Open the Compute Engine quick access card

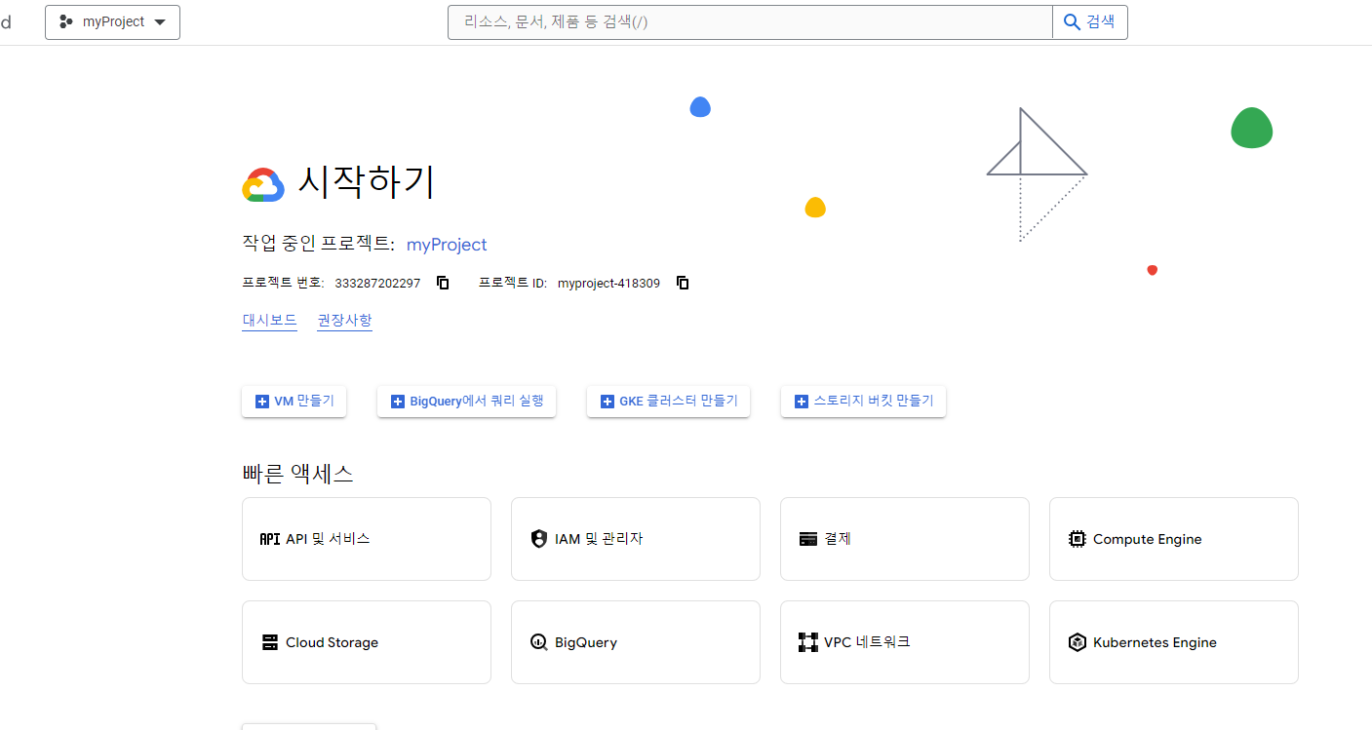tap(1174, 539)
